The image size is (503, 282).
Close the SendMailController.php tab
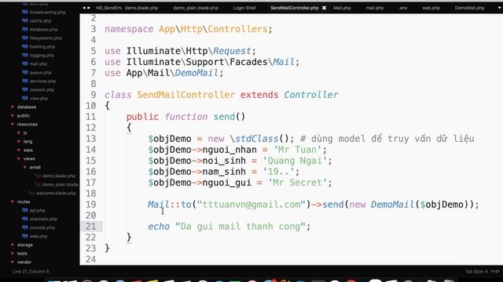(325, 8)
